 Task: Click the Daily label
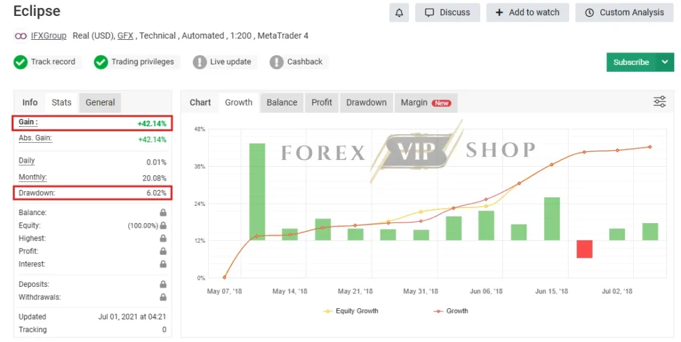pos(27,161)
